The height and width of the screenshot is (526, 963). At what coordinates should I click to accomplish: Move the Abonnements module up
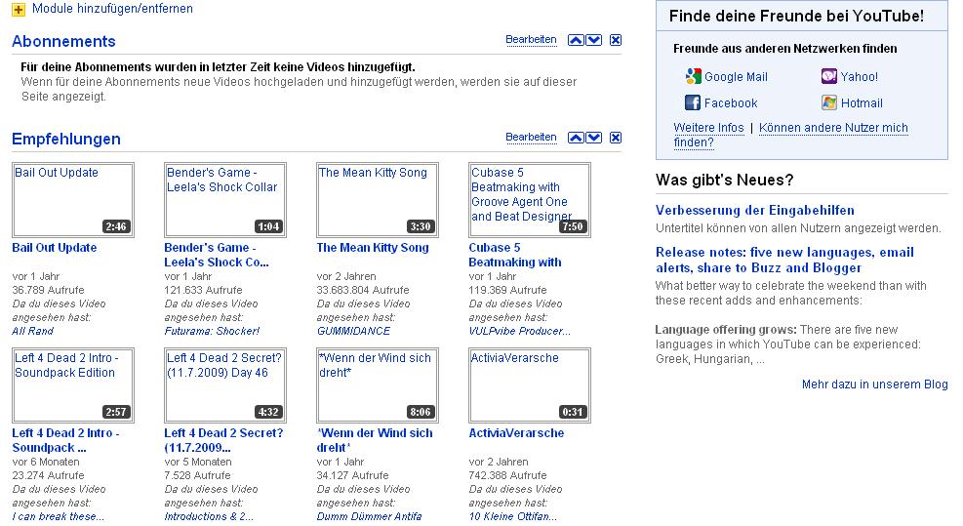click(576, 40)
